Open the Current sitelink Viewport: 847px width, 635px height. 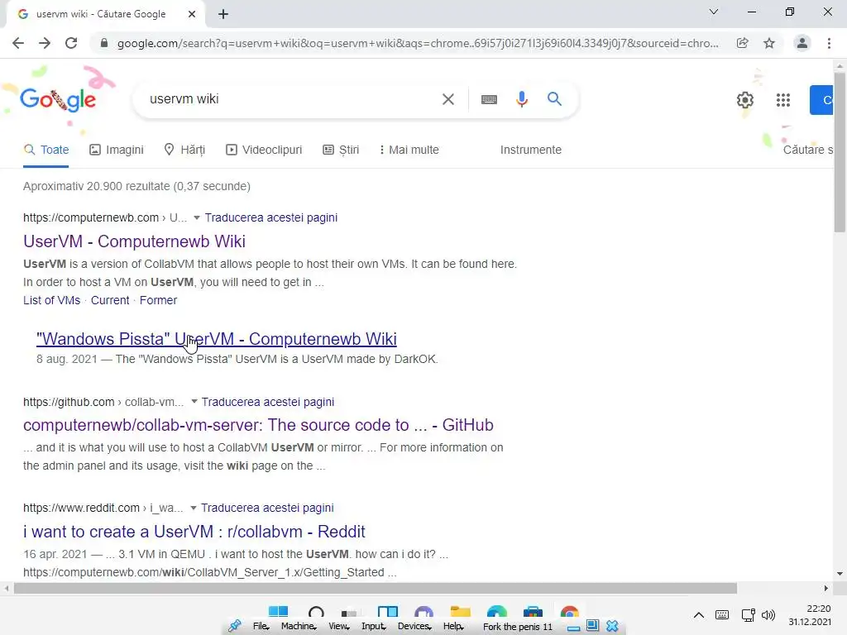110,300
